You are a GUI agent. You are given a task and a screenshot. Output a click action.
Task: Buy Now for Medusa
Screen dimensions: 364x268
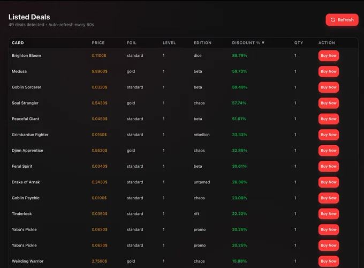(x=329, y=72)
